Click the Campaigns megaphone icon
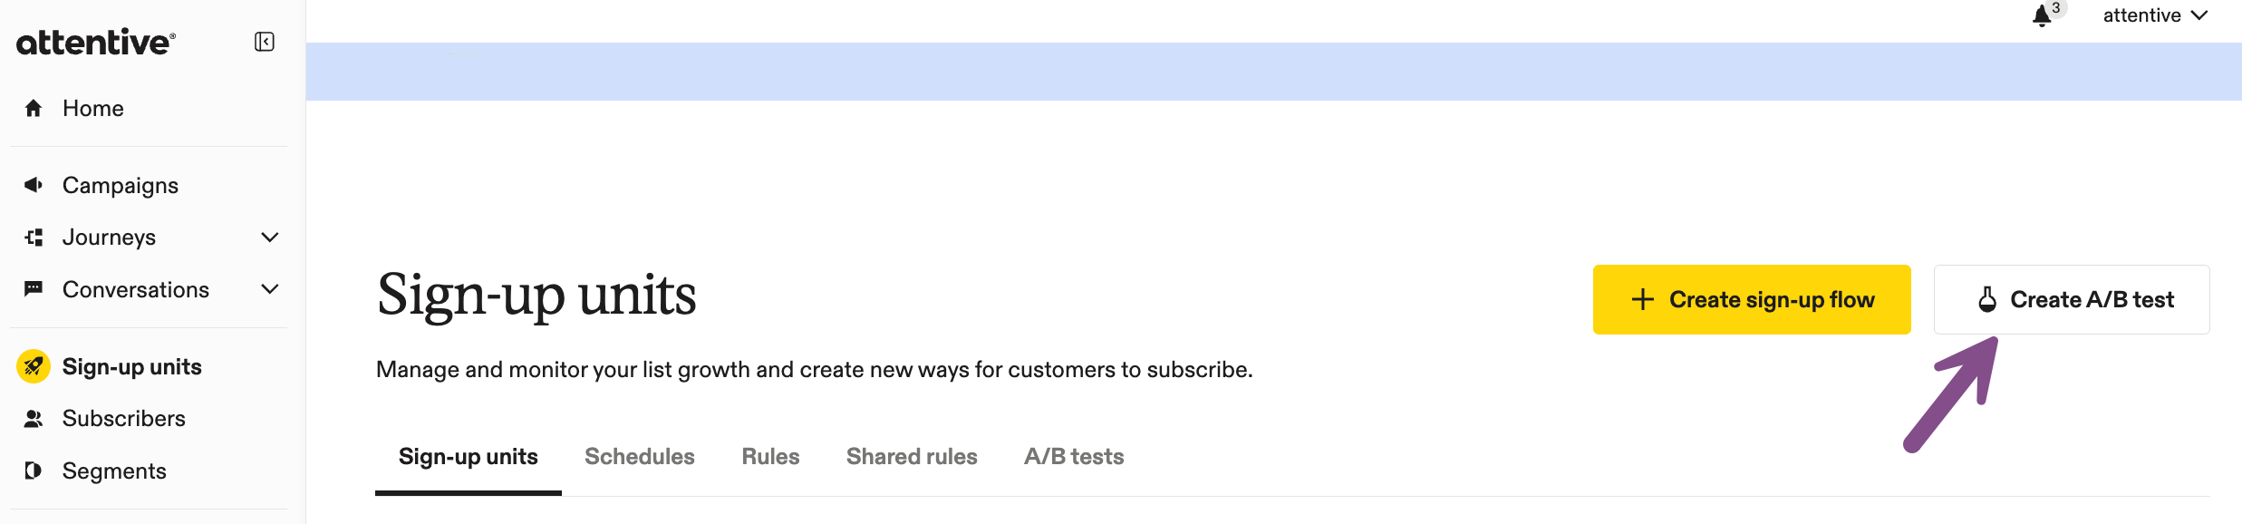The height and width of the screenshot is (524, 2242). (x=34, y=185)
